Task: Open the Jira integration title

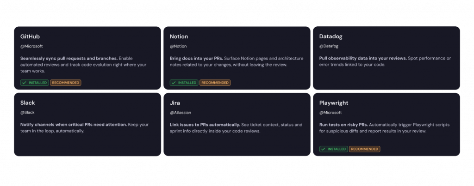Action: (x=175, y=103)
